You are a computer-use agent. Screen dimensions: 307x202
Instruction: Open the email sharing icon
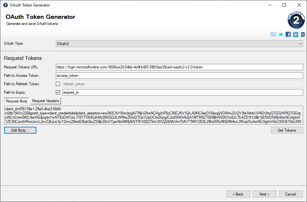273,34
